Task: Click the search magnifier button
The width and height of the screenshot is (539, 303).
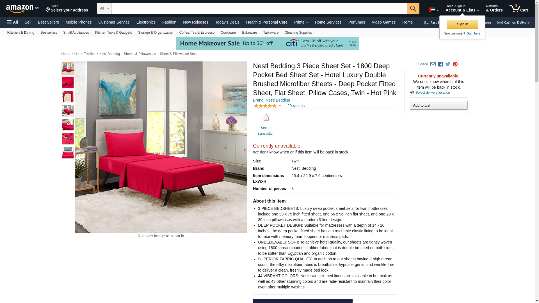Action: 413,8
